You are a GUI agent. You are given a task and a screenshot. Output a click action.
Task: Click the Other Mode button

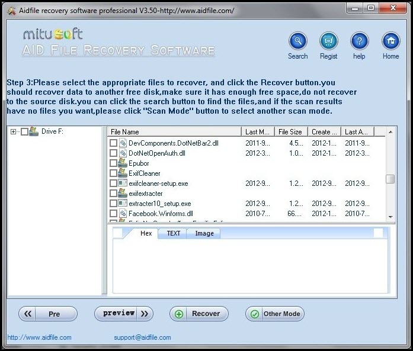(x=275, y=314)
